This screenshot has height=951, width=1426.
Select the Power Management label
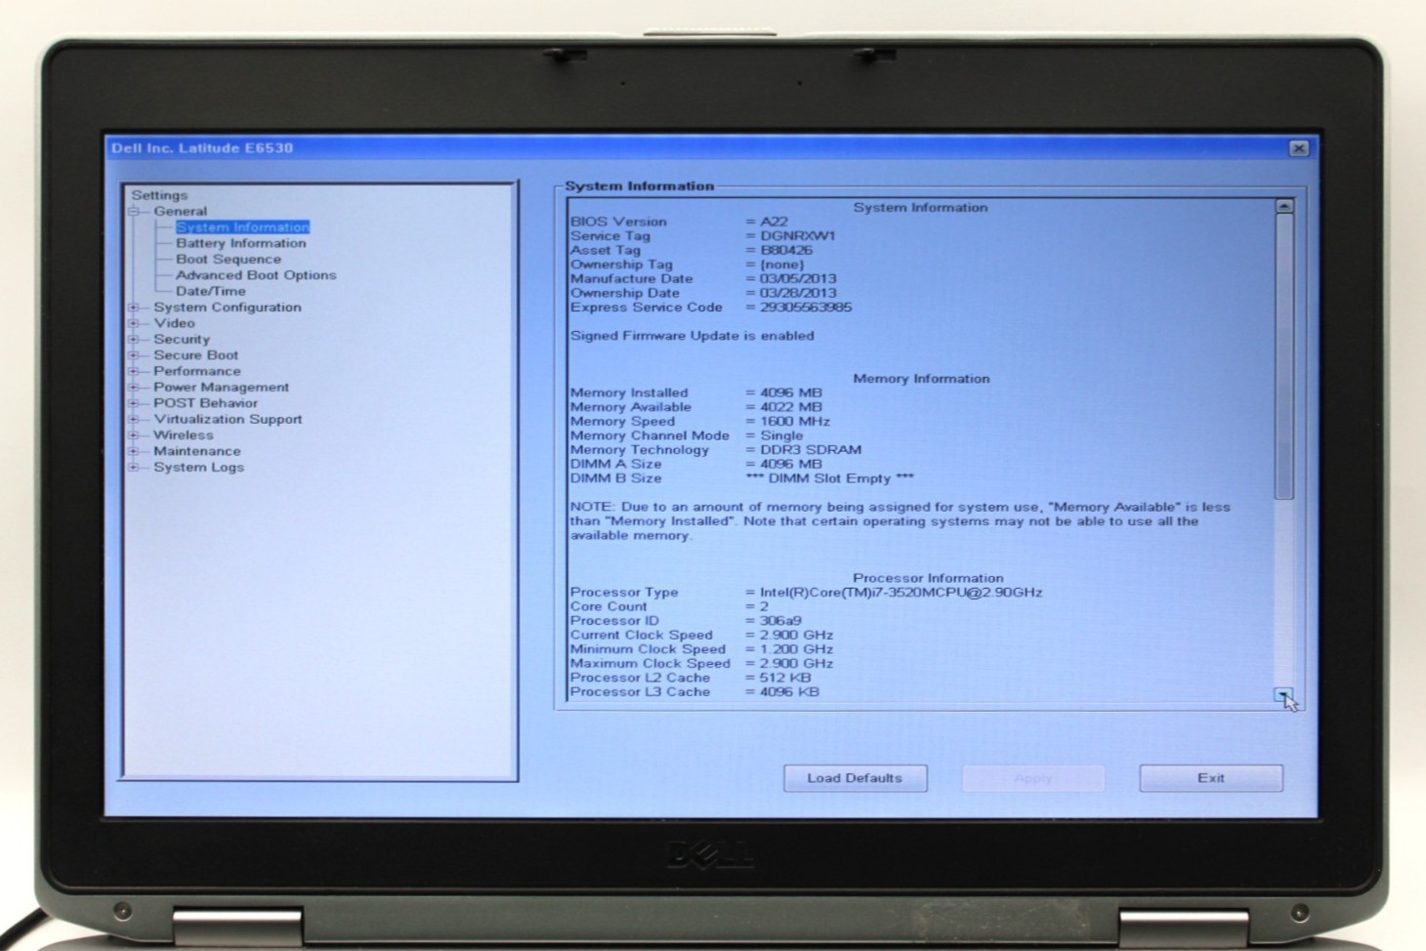tap(221, 388)
